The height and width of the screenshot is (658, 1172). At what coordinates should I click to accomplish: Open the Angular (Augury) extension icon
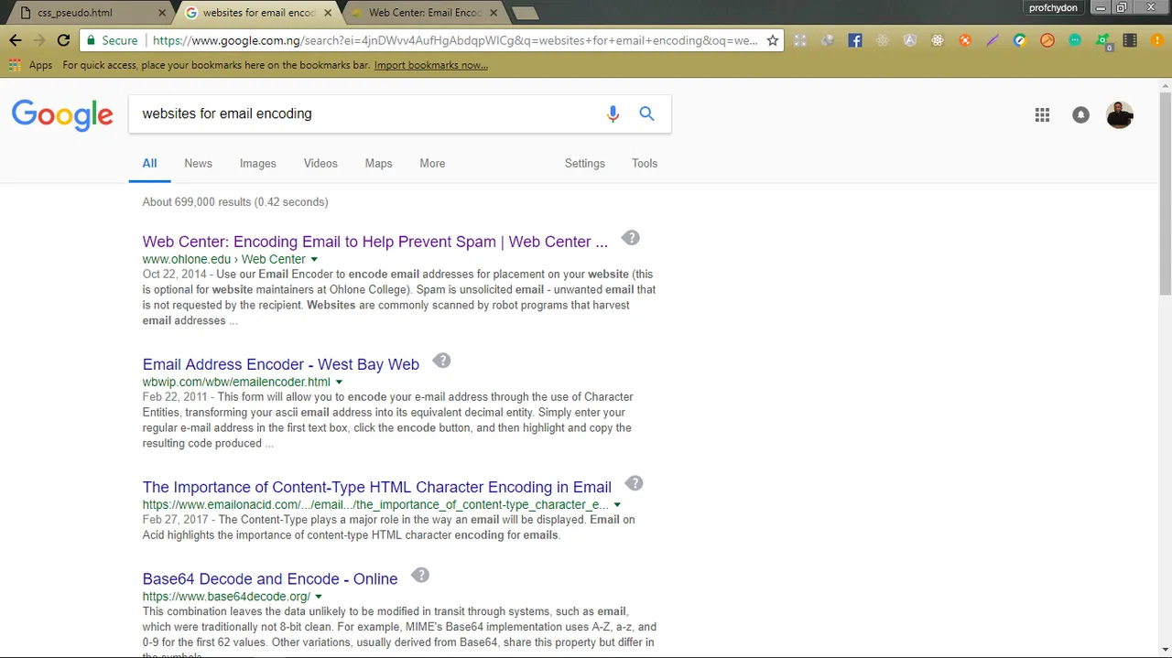coord(910,40)
